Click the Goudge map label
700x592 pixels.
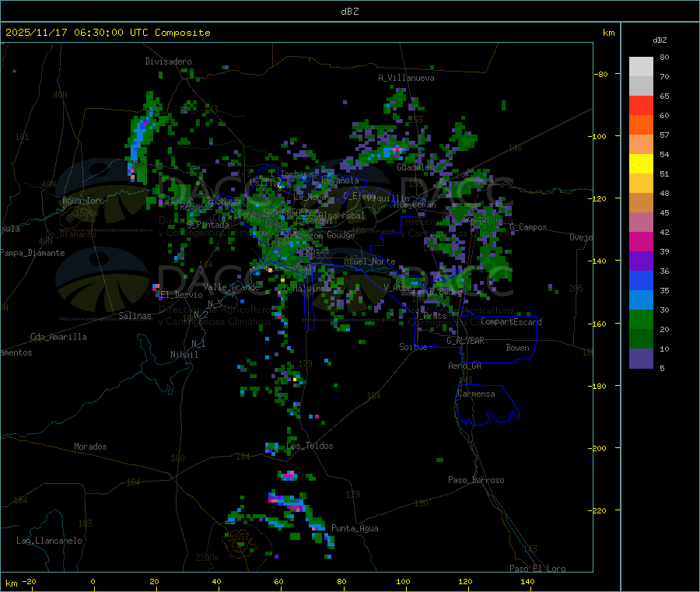tap(341, 235)
